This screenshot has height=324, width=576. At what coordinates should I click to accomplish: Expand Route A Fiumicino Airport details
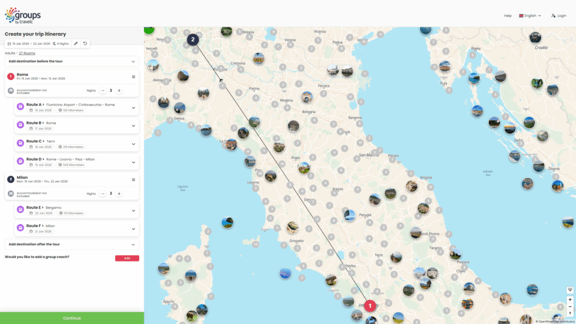(133, 107)
